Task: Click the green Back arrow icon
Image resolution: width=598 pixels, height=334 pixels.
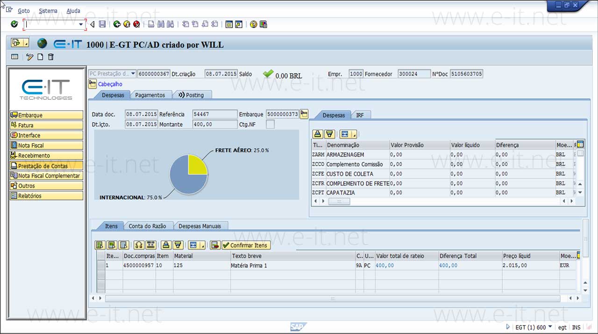Action: [117, 24]
